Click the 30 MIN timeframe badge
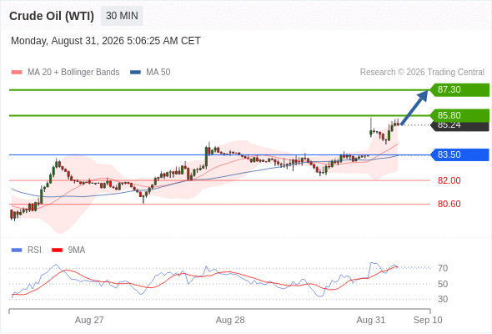Image resolution: width=492 pixels, height=334 pixels. [122, 16]
